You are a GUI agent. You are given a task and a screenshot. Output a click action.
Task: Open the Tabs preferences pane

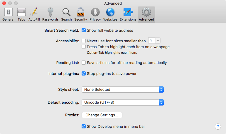tap(21, 14)
